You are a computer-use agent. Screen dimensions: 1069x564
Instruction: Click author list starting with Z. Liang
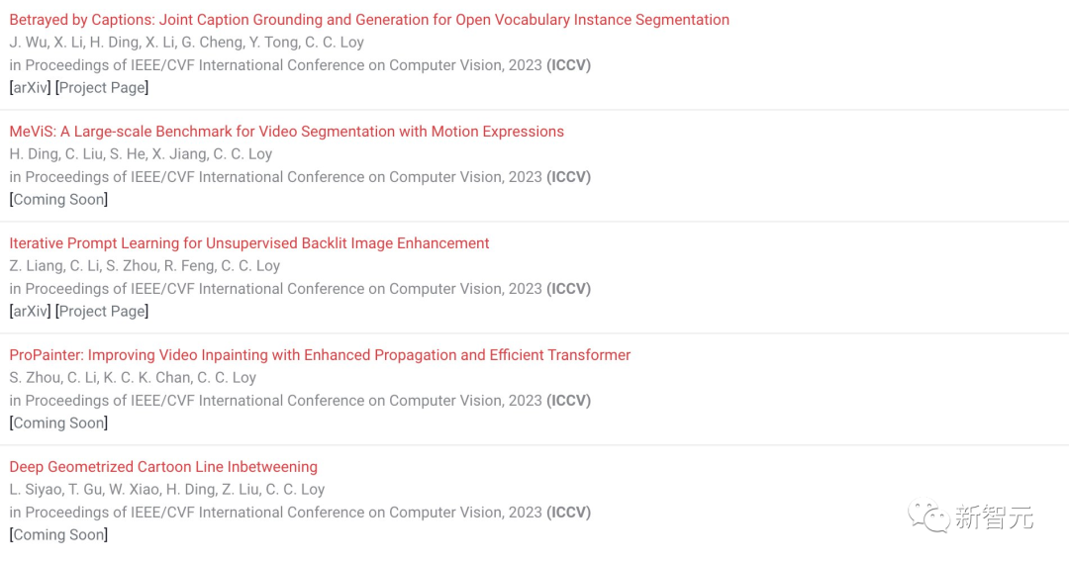145,265
